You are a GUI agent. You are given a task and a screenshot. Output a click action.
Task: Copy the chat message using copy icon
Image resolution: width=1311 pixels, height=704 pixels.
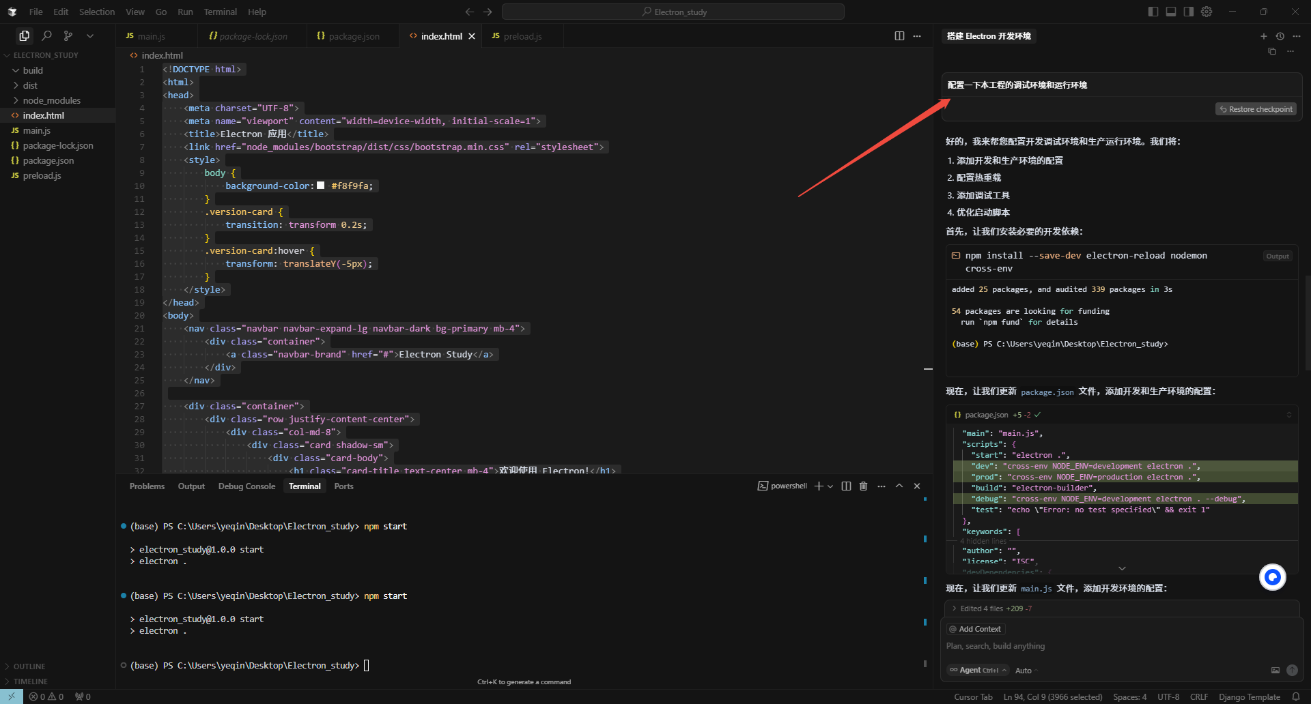point(1272,51)
